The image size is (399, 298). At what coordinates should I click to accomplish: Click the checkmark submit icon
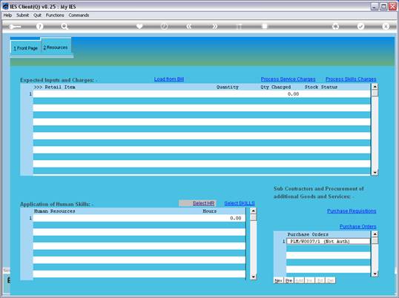pos(360,26)
